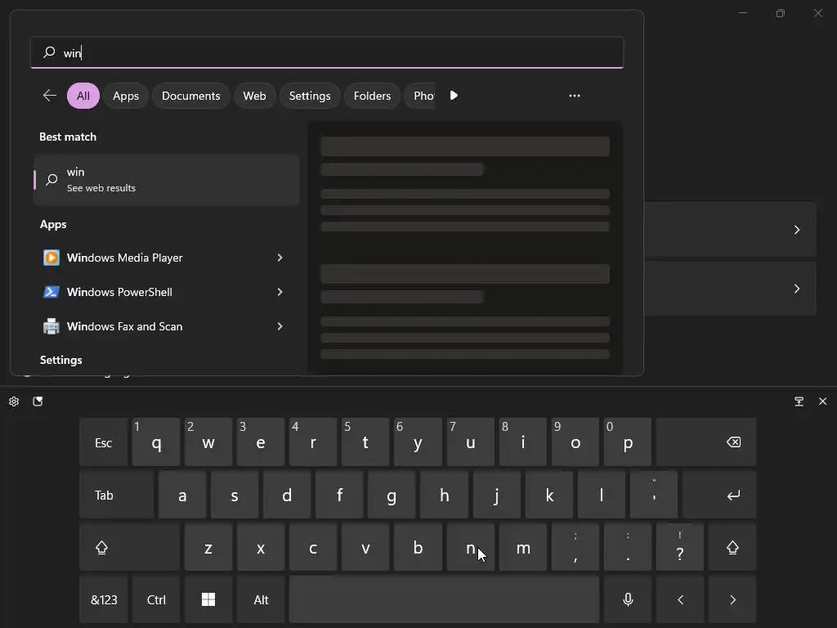Tap the Esc key
837x628 pixels.
pyautogui.click(x=104, y=442)
